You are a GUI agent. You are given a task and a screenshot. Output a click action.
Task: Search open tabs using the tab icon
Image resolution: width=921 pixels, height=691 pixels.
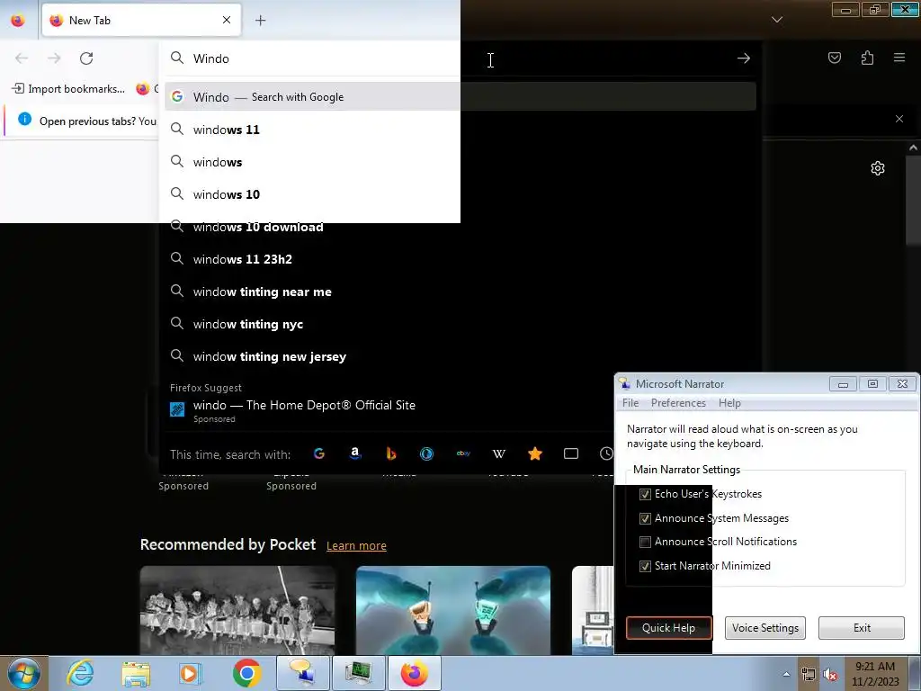(571, 453)
